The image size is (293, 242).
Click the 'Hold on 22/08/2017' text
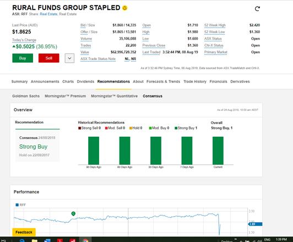click(34, 155)
